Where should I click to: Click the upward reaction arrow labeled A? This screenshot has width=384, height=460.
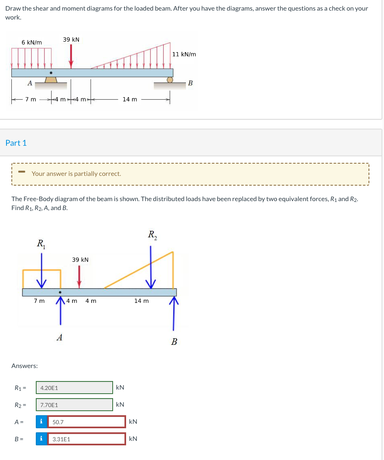[60, 311]
